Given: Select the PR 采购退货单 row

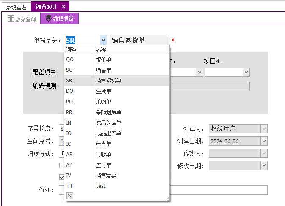Looking at the screenshot, I should [x=117, y=112].
